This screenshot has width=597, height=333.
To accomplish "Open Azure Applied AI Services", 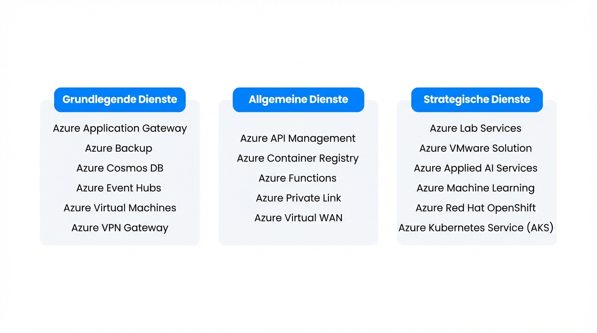I will [x=476, y=168].
